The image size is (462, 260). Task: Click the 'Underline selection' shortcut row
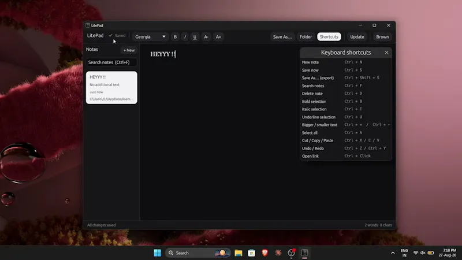345,117
